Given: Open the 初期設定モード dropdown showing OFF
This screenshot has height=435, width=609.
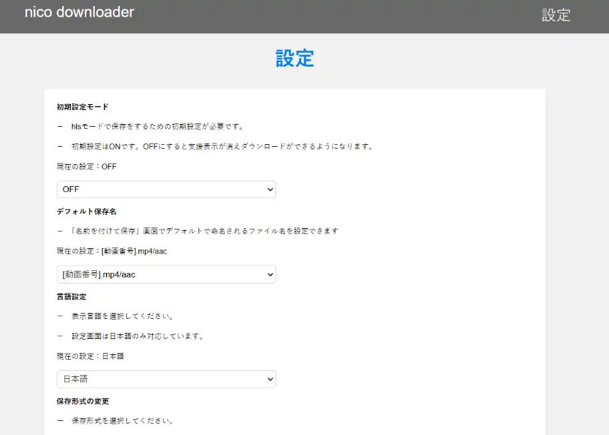Looking at the screenshot, I should 165,189.
